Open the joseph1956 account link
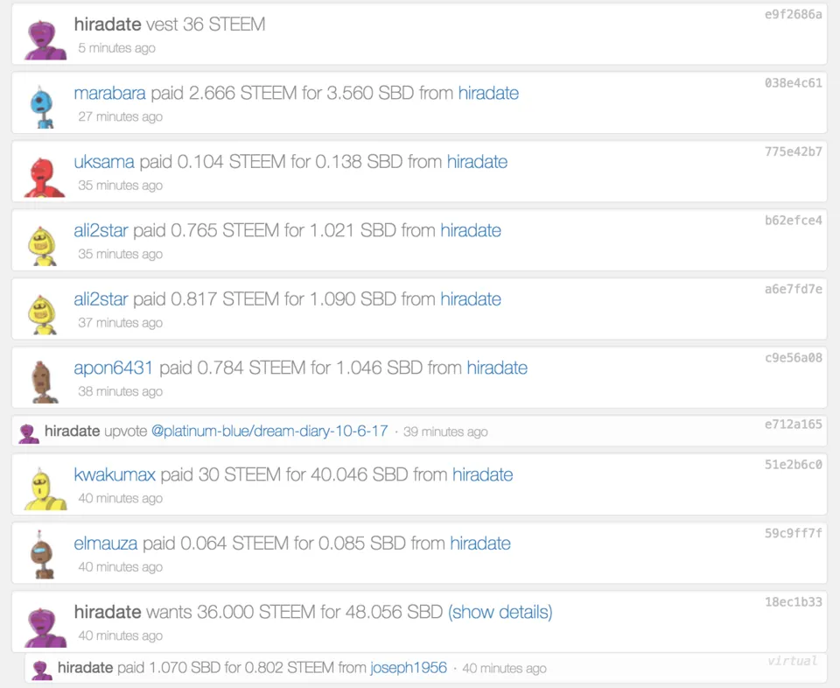The image size is (840, 688). (x=409, y=668)
